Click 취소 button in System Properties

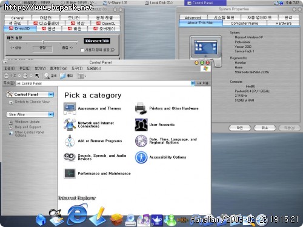pos(265,128)
